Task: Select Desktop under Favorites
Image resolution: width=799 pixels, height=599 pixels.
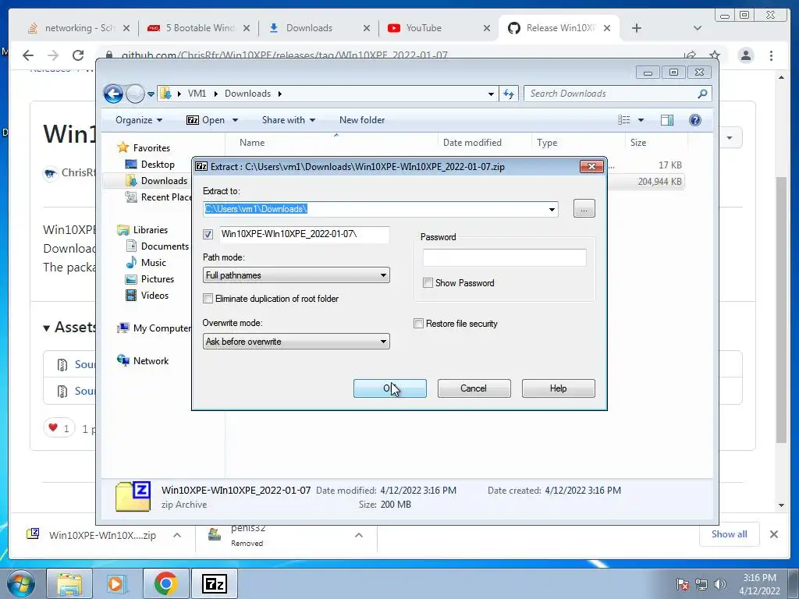Action: tap(150, 165)
